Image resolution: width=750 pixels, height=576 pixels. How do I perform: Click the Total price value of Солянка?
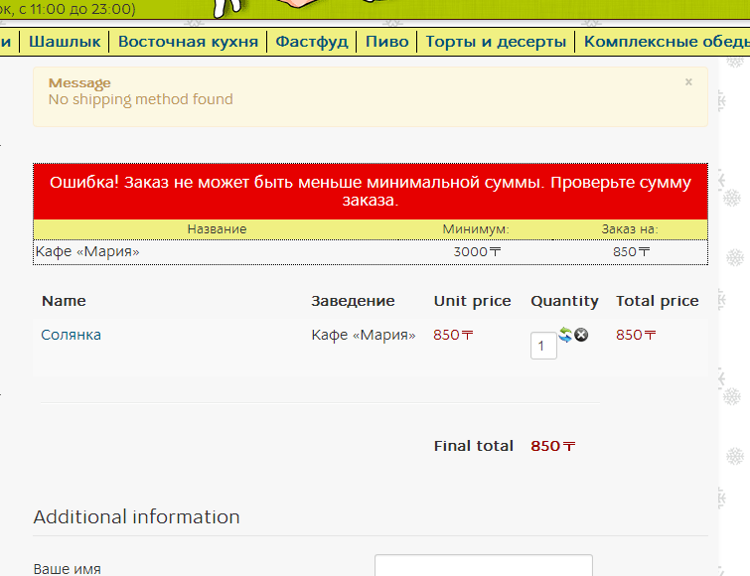point(636,335)
